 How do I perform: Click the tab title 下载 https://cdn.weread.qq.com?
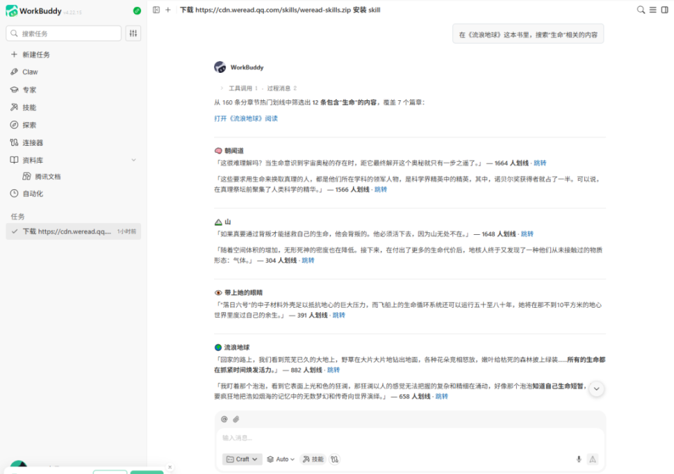pos(280,10)
